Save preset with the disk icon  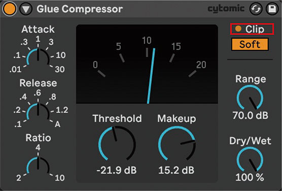point(272,9)
